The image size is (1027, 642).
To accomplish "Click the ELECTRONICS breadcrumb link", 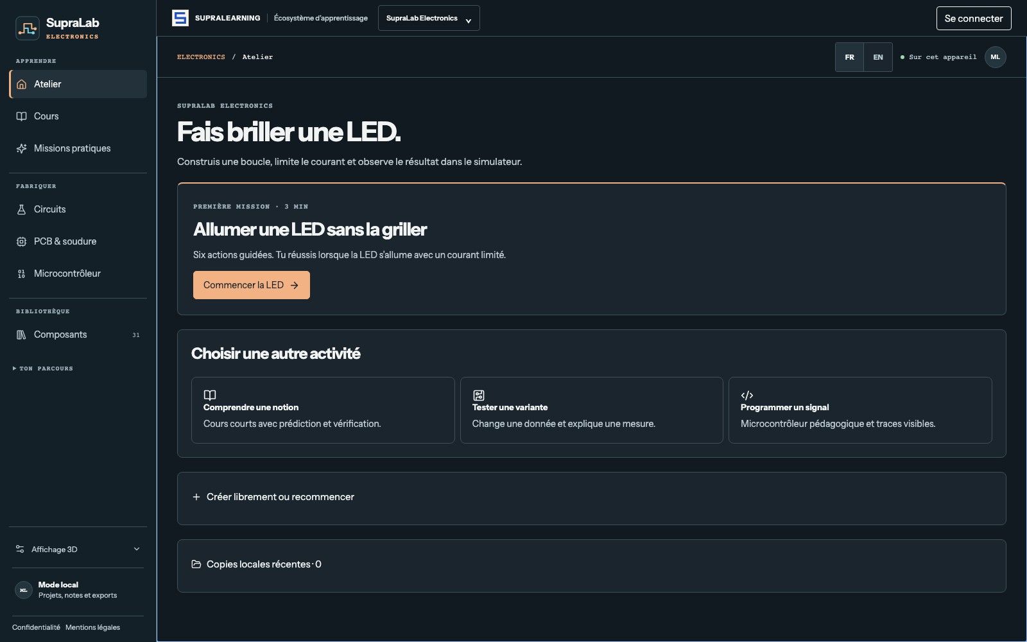I will (201, 57).
